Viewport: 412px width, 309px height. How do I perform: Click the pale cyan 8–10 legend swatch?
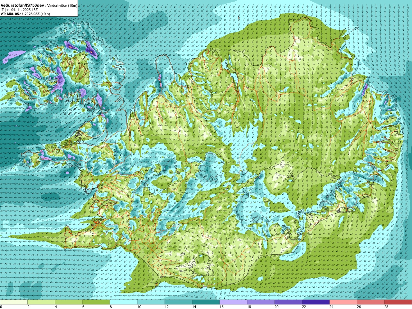[x=124, y=302]
